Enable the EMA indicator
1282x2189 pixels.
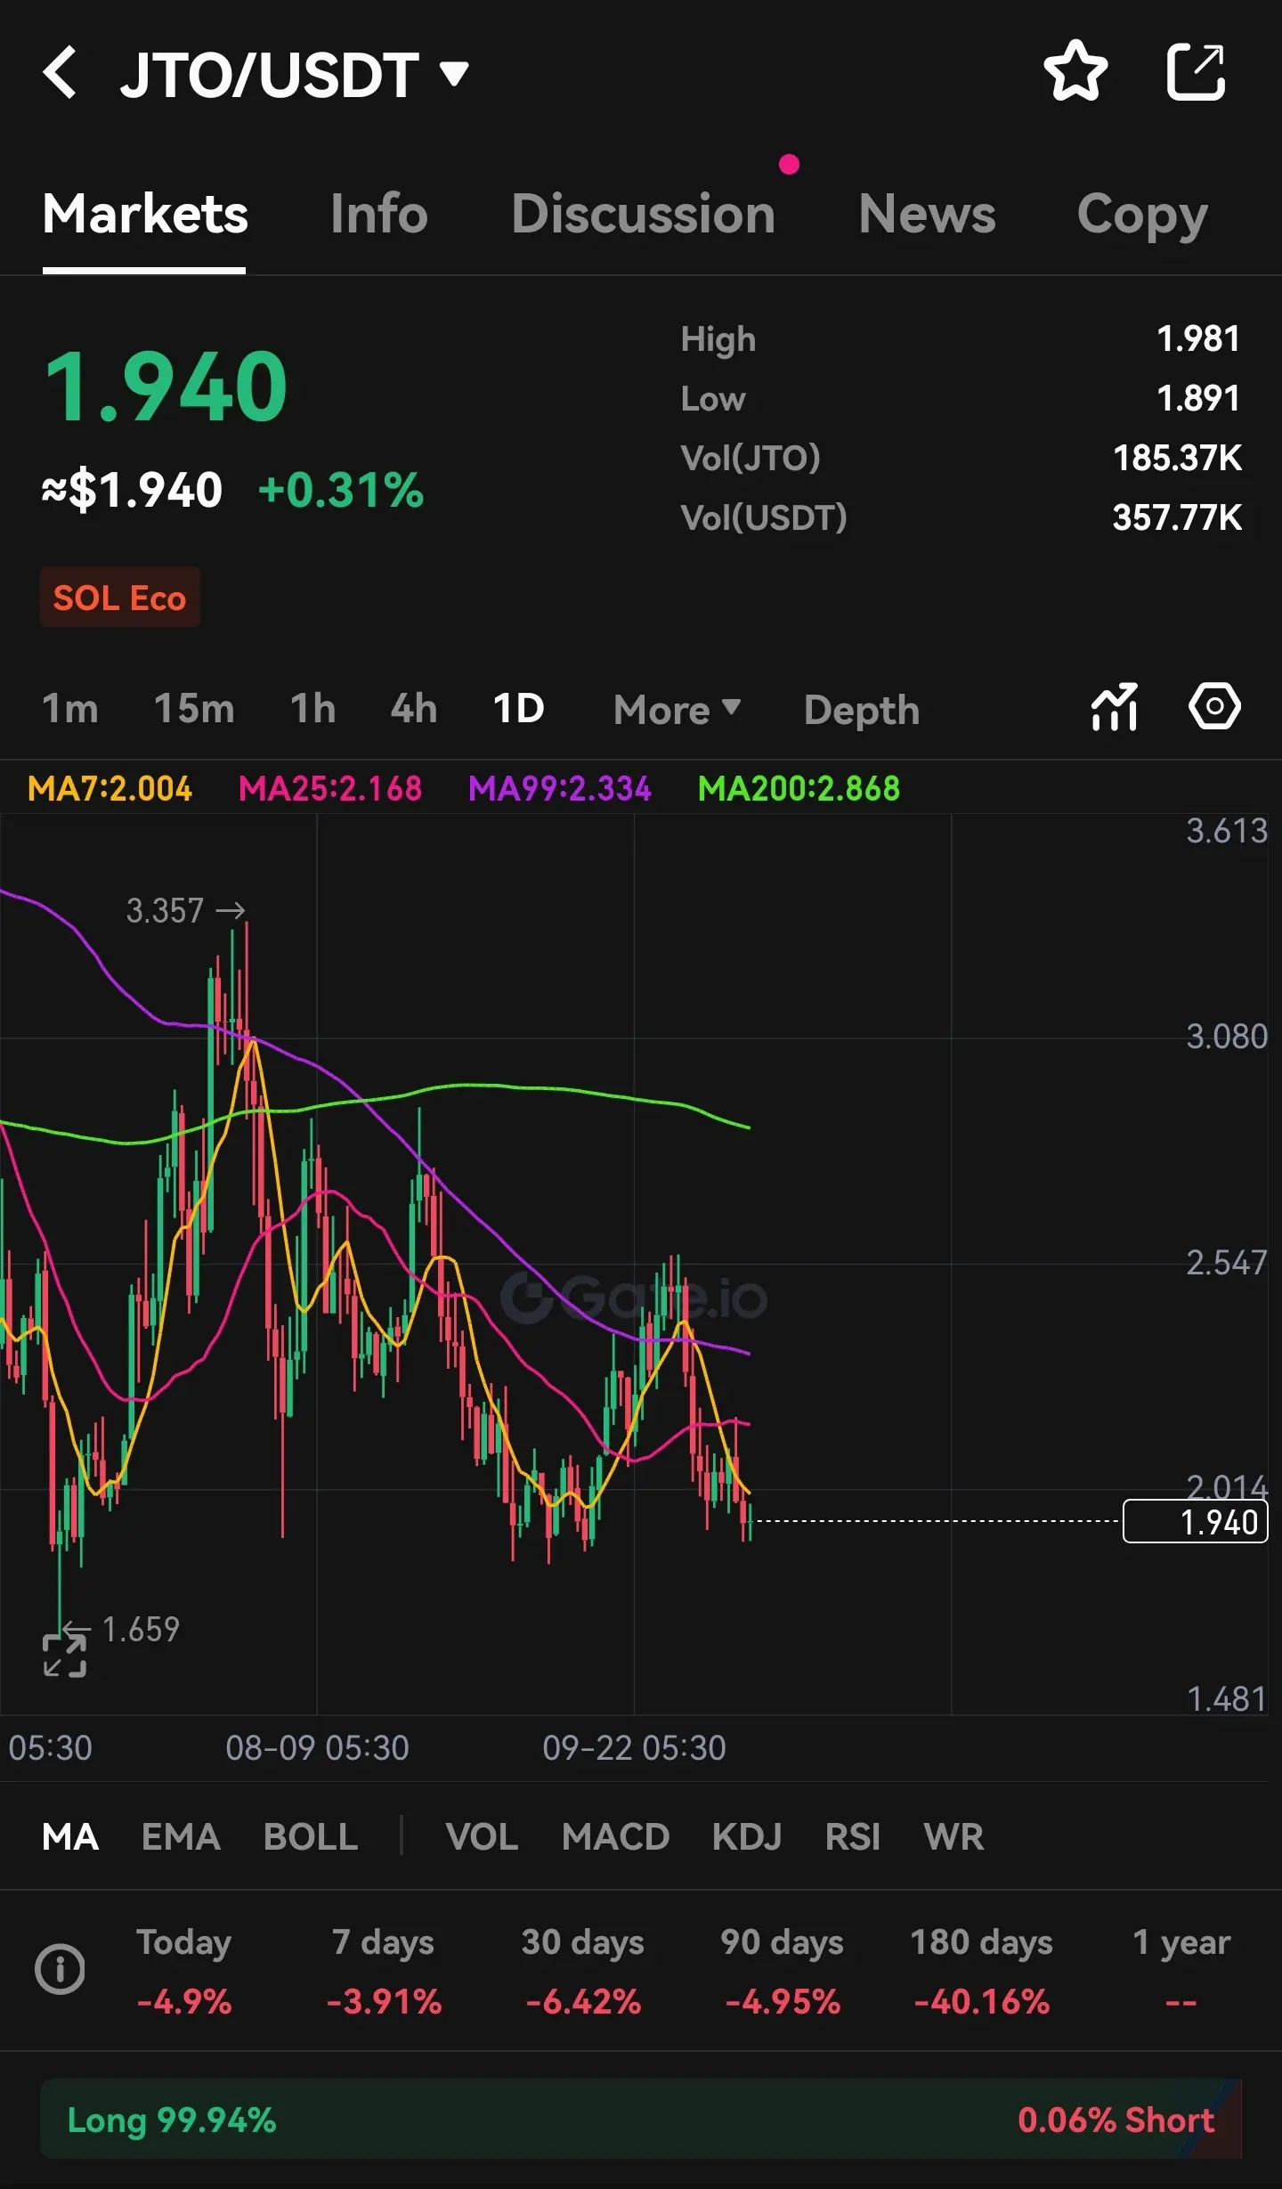click(x=181, y=1837)
